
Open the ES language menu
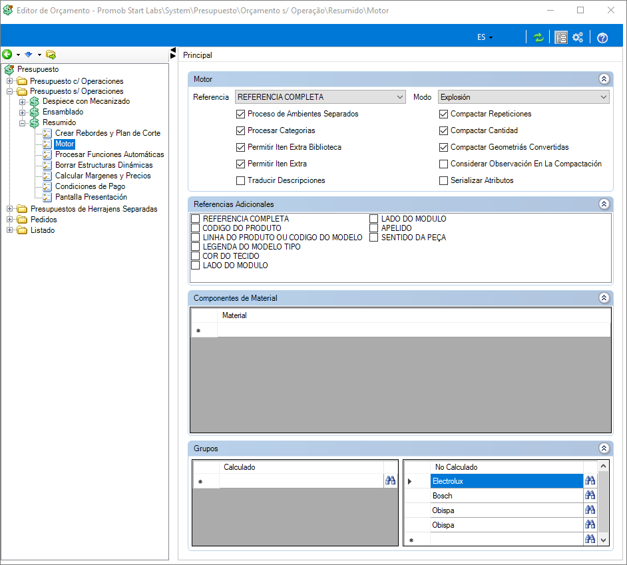(x=485, y=37)
